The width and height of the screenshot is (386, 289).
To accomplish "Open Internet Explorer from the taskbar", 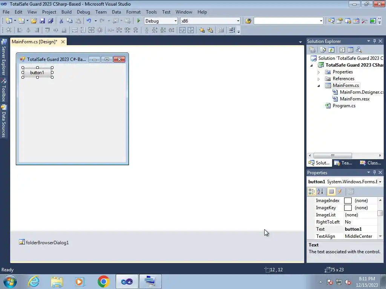I will pyautogui.click(x=34, y=281).
